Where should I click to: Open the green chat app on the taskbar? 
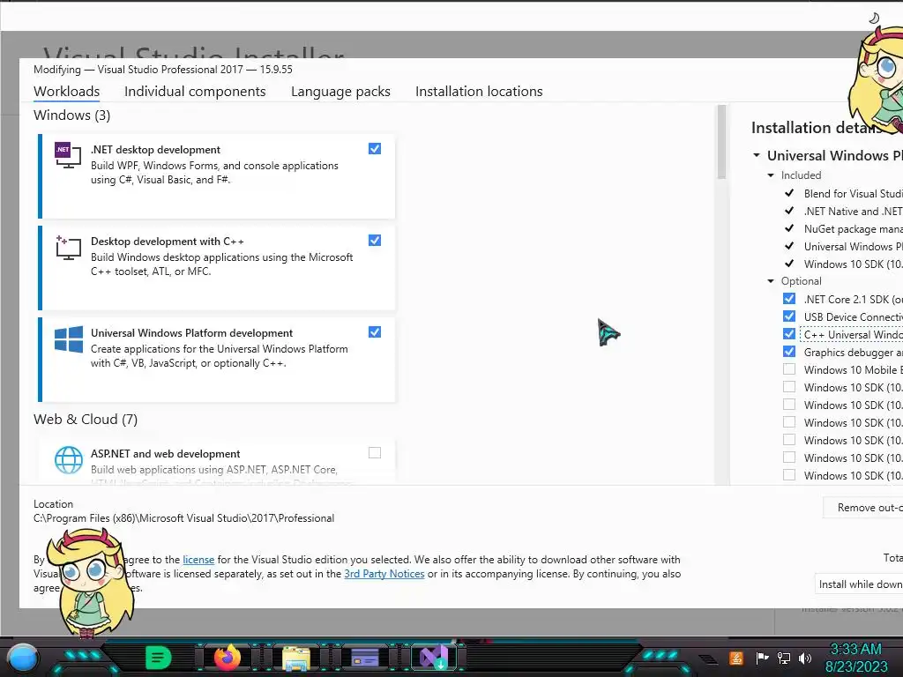click(159, 658)
